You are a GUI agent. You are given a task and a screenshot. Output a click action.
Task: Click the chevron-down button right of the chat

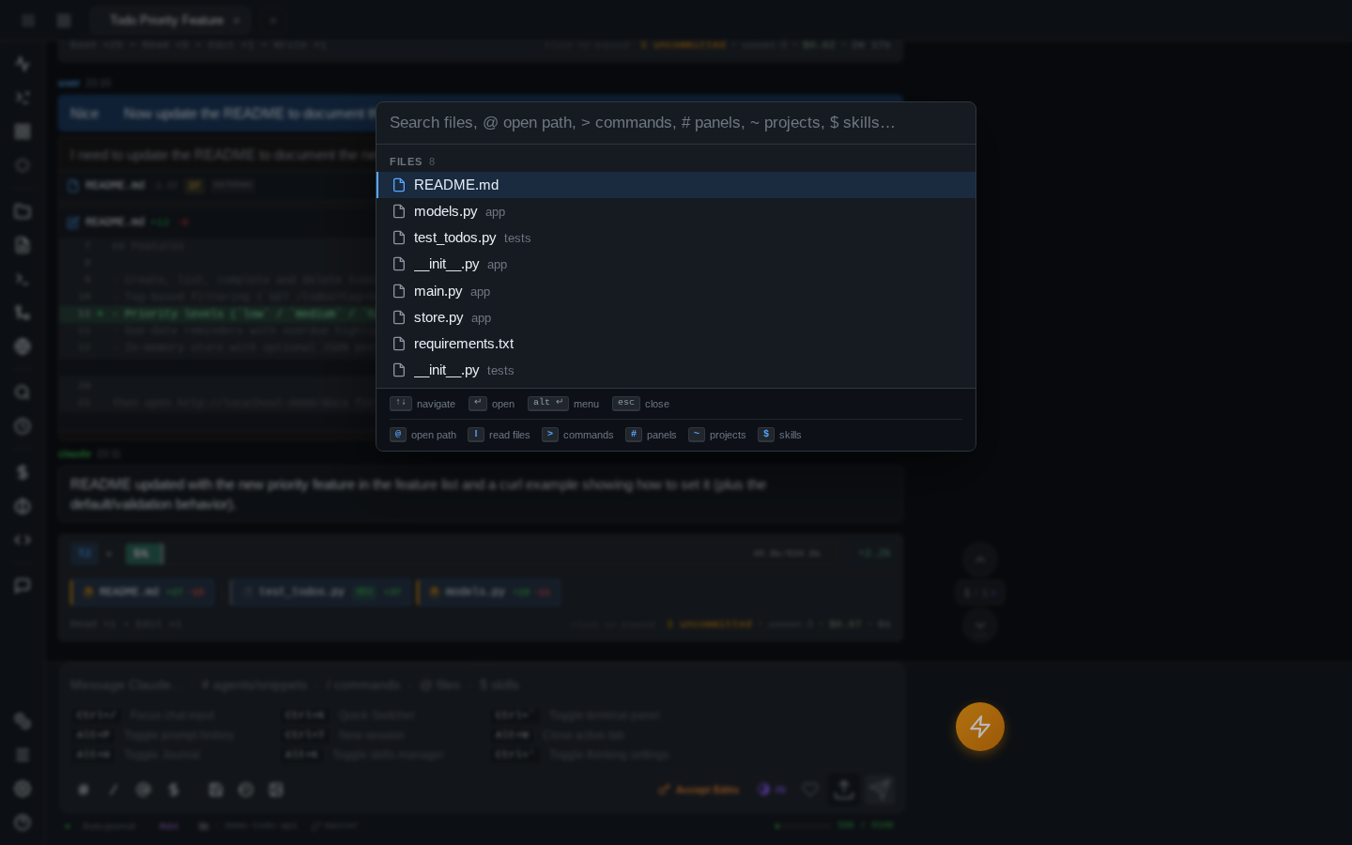pyautogui.click(x=980, y=625)
